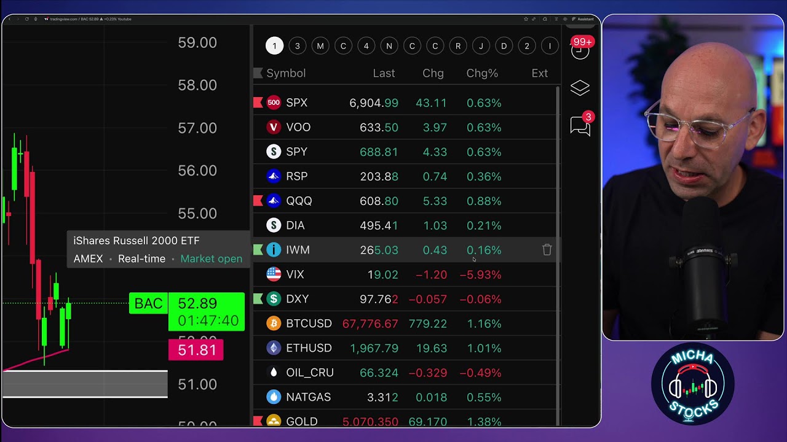Switch to watchlist tab D
The height and width of the screenshot is (442, 787).
504,46
